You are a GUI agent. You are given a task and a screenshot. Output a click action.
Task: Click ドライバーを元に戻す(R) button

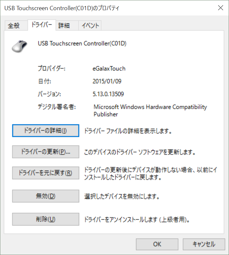click(x=46, y=173)
